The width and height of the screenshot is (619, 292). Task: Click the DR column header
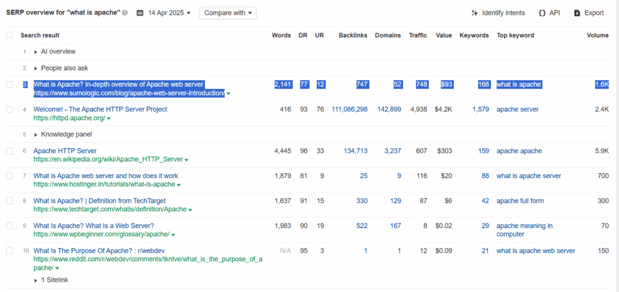[x=303, y=35]
